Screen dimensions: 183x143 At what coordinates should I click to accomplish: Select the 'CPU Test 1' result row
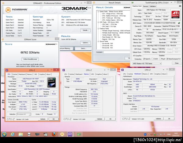pyautogui.click(x=109, y=24)
